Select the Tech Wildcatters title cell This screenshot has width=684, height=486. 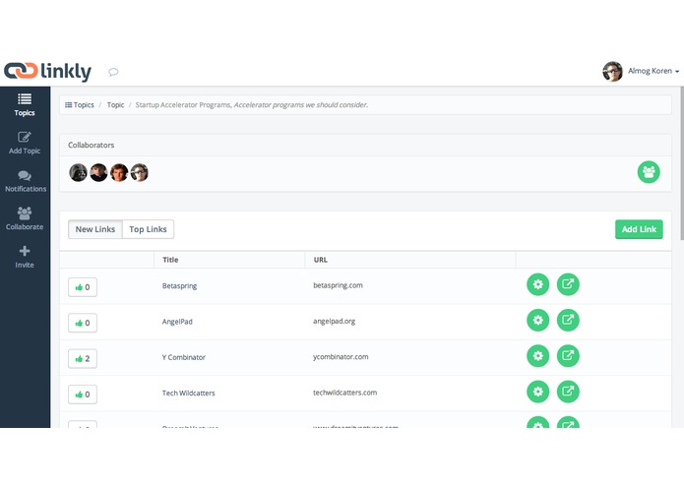tap(188, 394)
